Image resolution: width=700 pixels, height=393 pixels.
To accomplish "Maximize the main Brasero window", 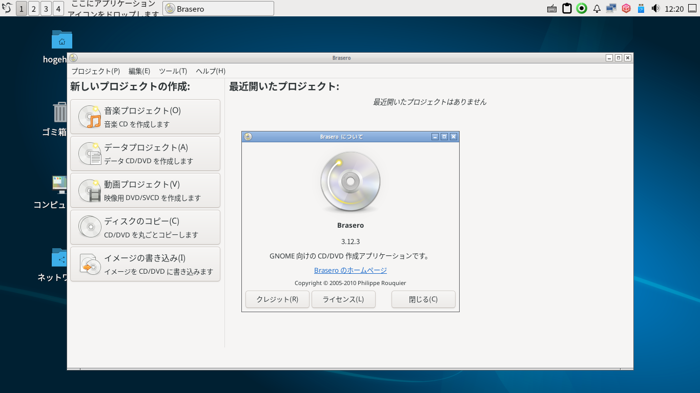I will 619,58.
